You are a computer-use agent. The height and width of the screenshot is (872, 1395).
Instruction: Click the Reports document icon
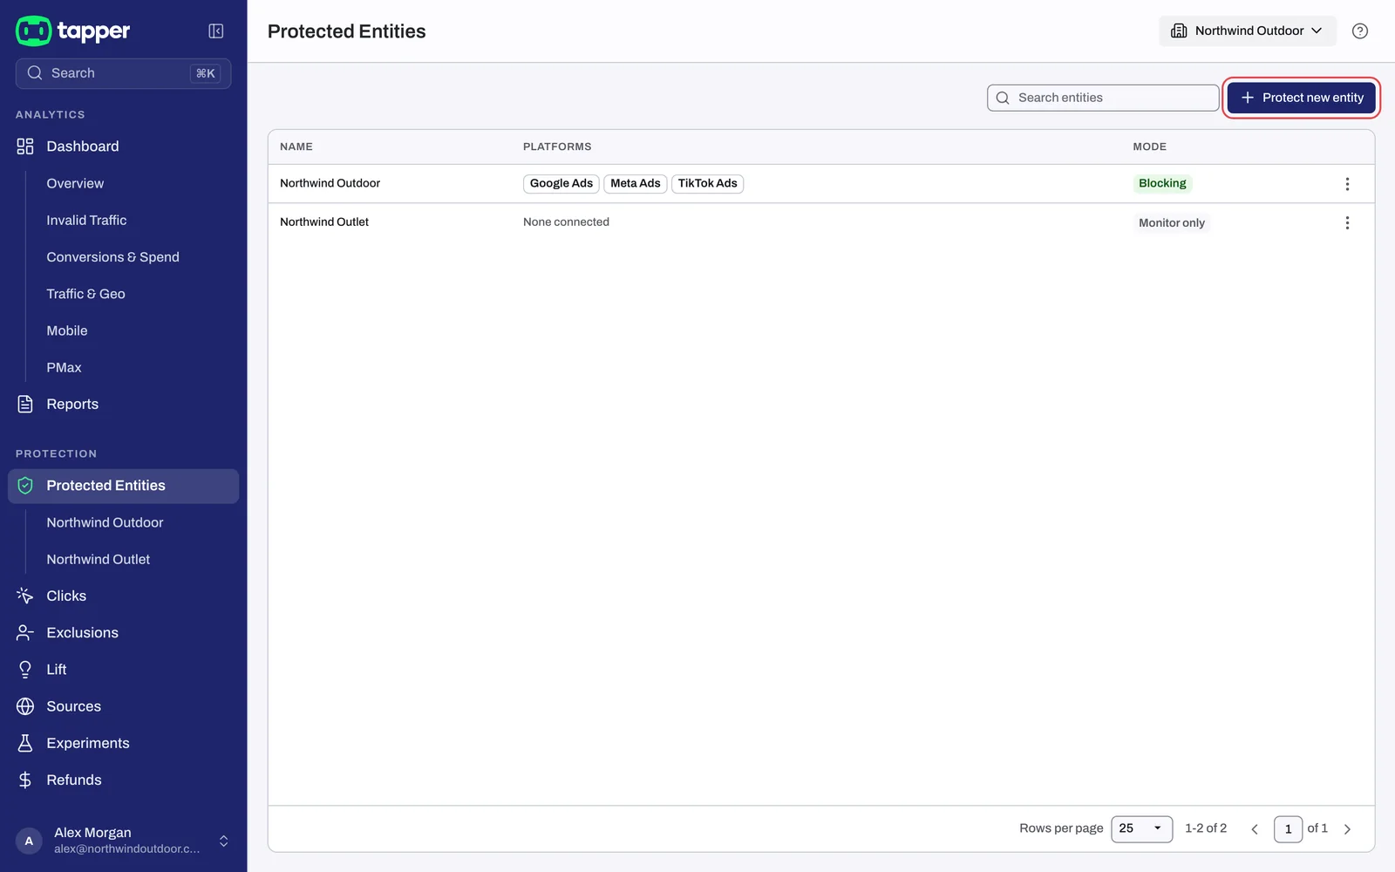coord(25,404)
